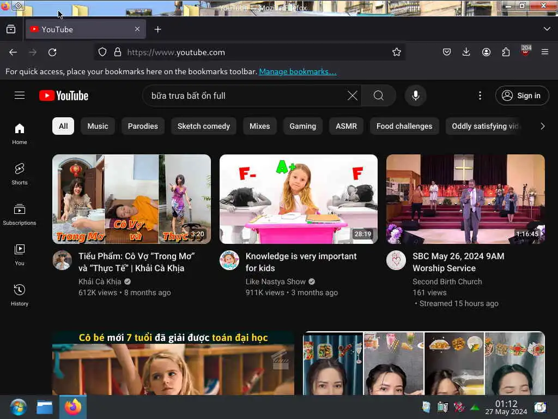Open the Save to Pocket icon

(x=447, y=52)
